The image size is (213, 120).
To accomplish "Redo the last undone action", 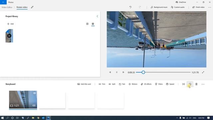I will tap(140, 7).
